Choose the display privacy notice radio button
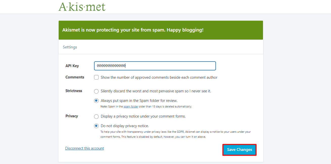 [96, 116]
